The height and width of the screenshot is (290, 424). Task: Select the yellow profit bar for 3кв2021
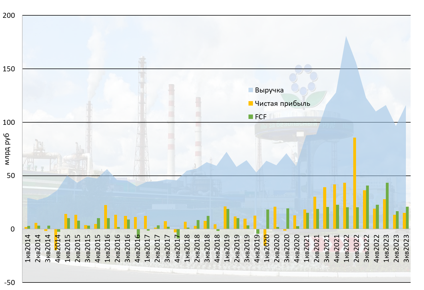(x=325, y=208)
